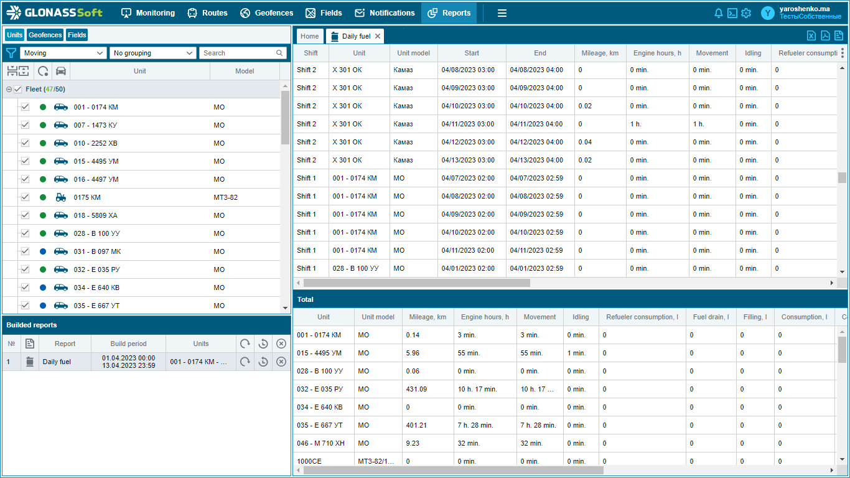Select the Fields button in left panel

77,35
